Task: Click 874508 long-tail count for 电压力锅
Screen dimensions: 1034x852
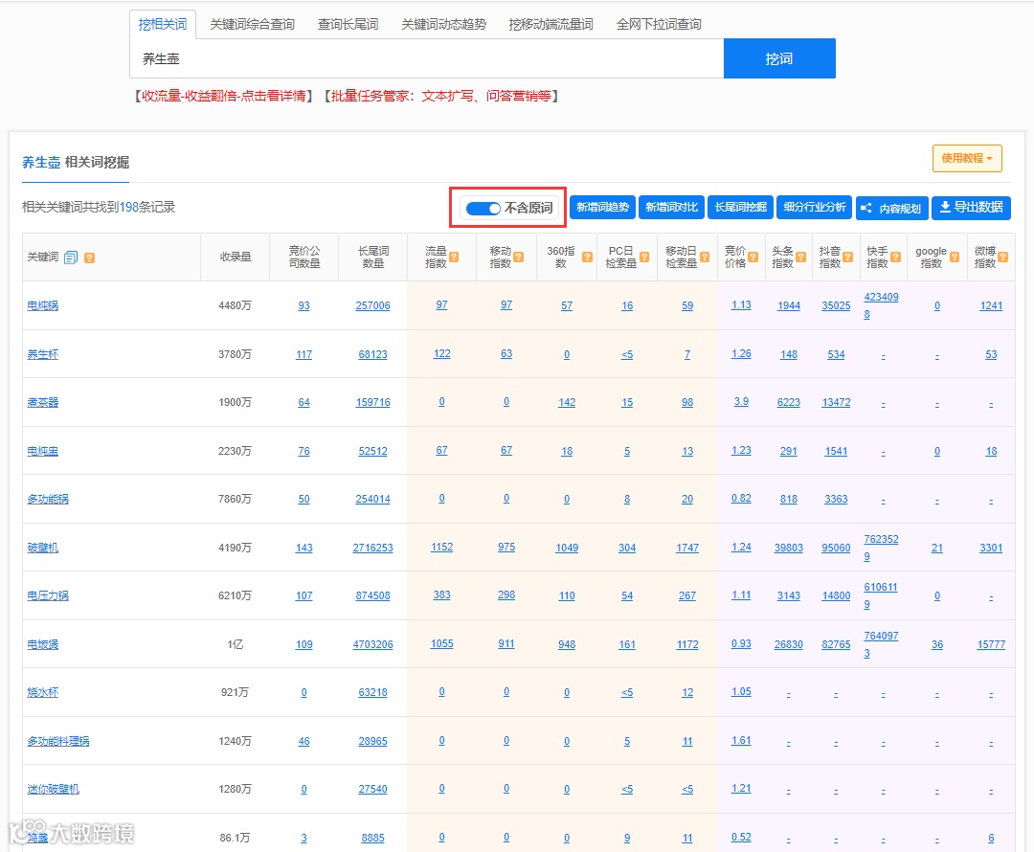Action: coord(372,595)
